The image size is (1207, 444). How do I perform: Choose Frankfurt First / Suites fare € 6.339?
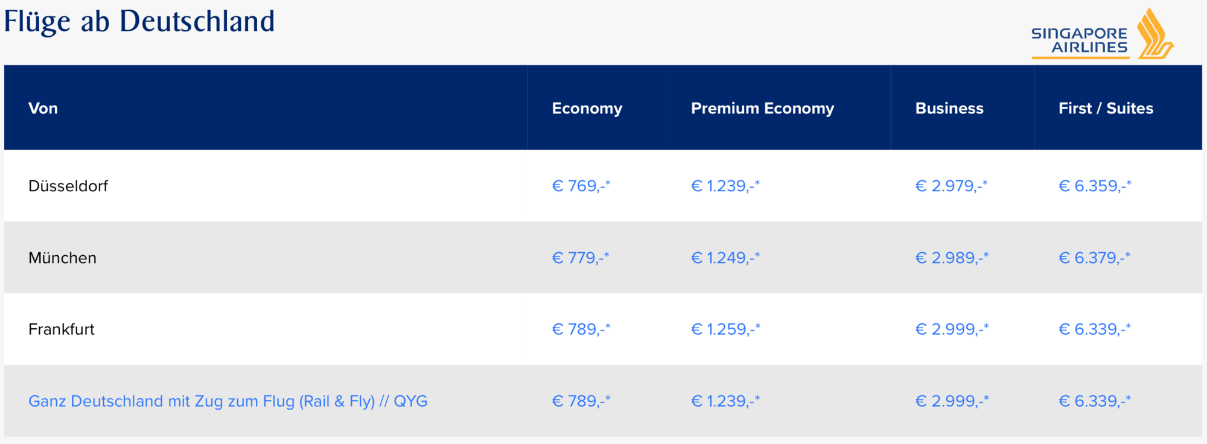[x=1094, y=329]
